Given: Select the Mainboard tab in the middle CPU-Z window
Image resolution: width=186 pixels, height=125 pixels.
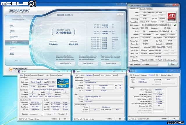Looking at the screenshot, I should click(89, 75).
